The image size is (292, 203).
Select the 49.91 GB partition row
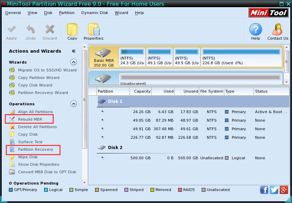(x=189, y=129)
